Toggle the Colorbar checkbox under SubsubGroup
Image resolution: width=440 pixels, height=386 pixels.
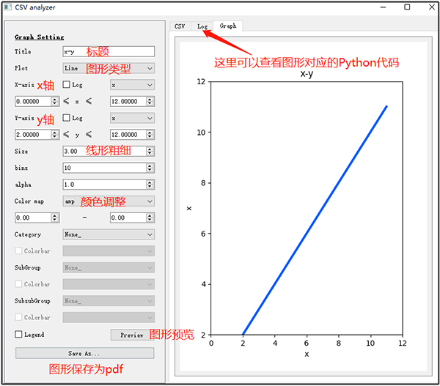[x=18, y=317]
